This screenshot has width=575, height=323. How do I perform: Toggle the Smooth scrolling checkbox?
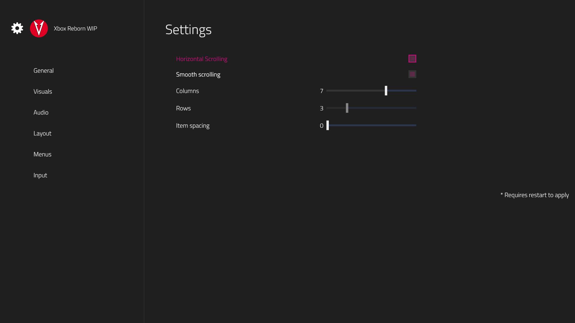click(x=412, y=74)
